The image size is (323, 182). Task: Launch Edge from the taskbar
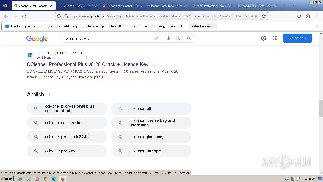point(54,179)
